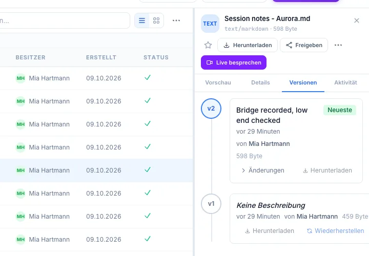Click the file name Session notes - Aurora.md

coord(267,18)
